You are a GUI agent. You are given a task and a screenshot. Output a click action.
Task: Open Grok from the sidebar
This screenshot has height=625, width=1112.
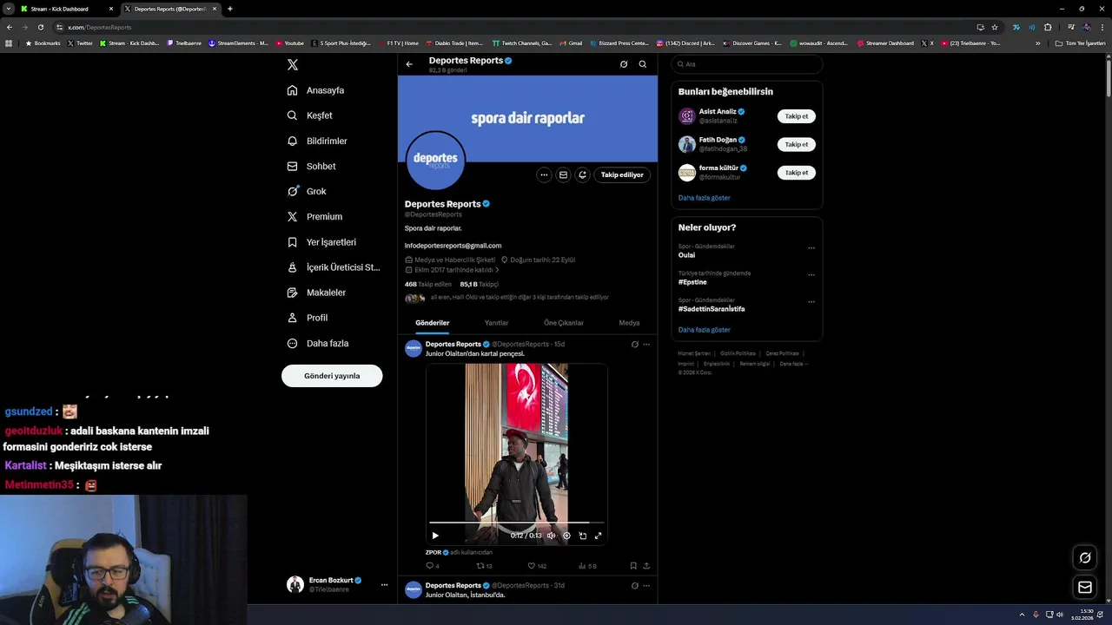click(x=307, y=191)
